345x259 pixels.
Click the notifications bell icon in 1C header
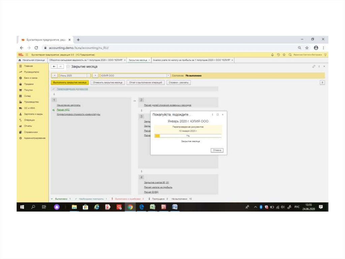[273, 54]
